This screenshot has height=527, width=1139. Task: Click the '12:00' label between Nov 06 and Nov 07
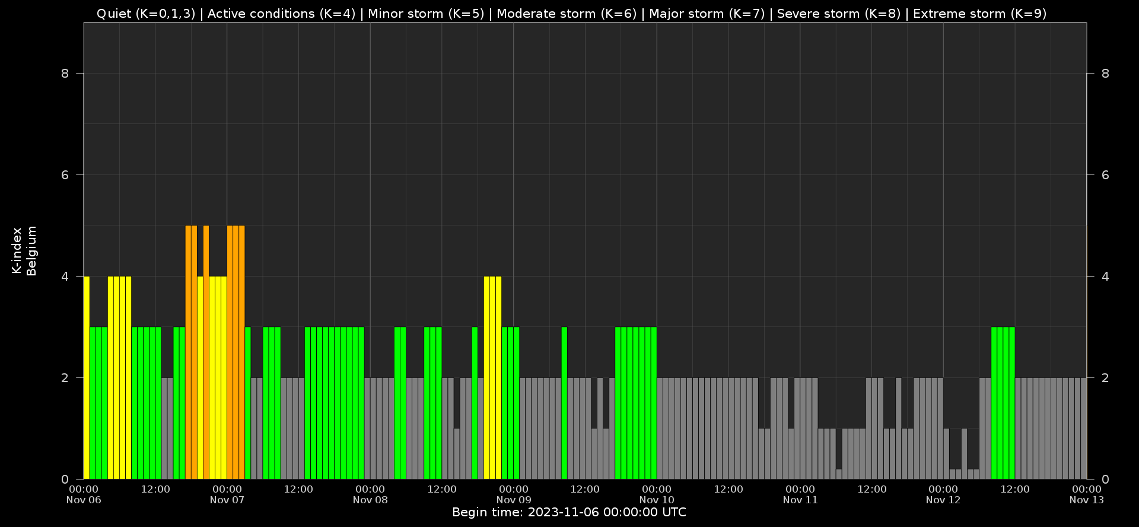pos(155,489)
